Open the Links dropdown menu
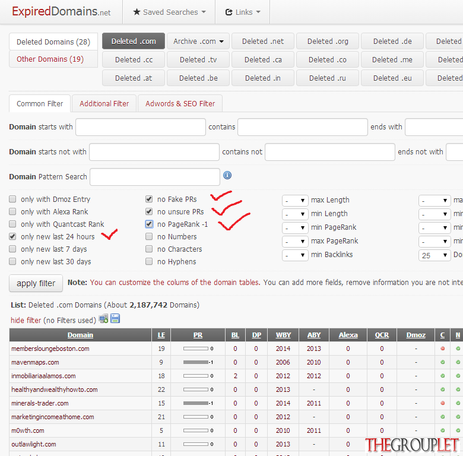This screenshot has width=463, height=456. point(243,12)
